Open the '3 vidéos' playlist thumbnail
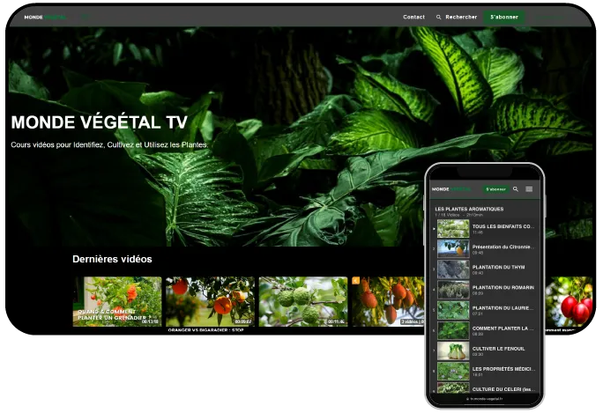 coord(389,301)
